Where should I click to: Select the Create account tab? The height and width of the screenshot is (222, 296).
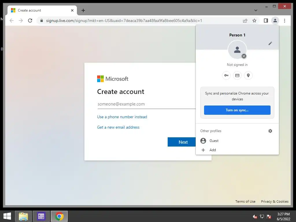42,10
